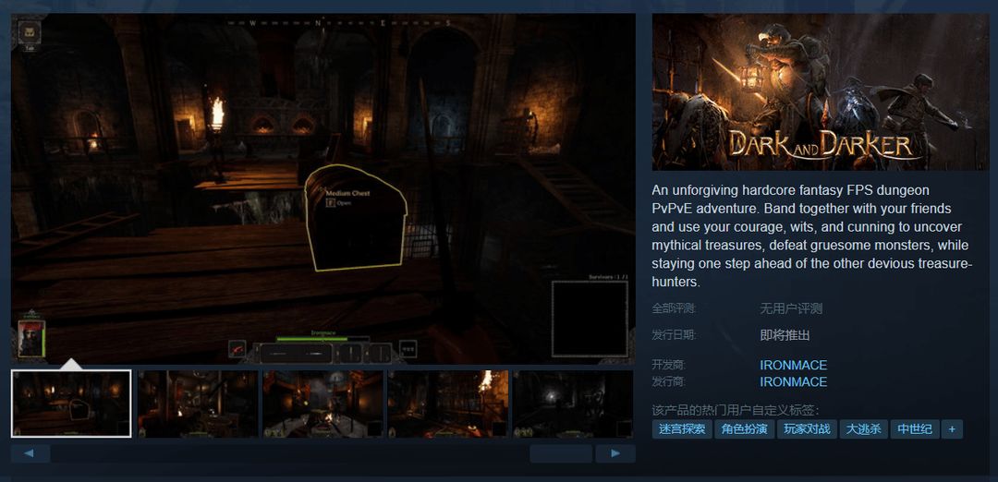This screenshot has height=482, width=998.
Task: Click the 全部评测 label
Action: point(674,309)
